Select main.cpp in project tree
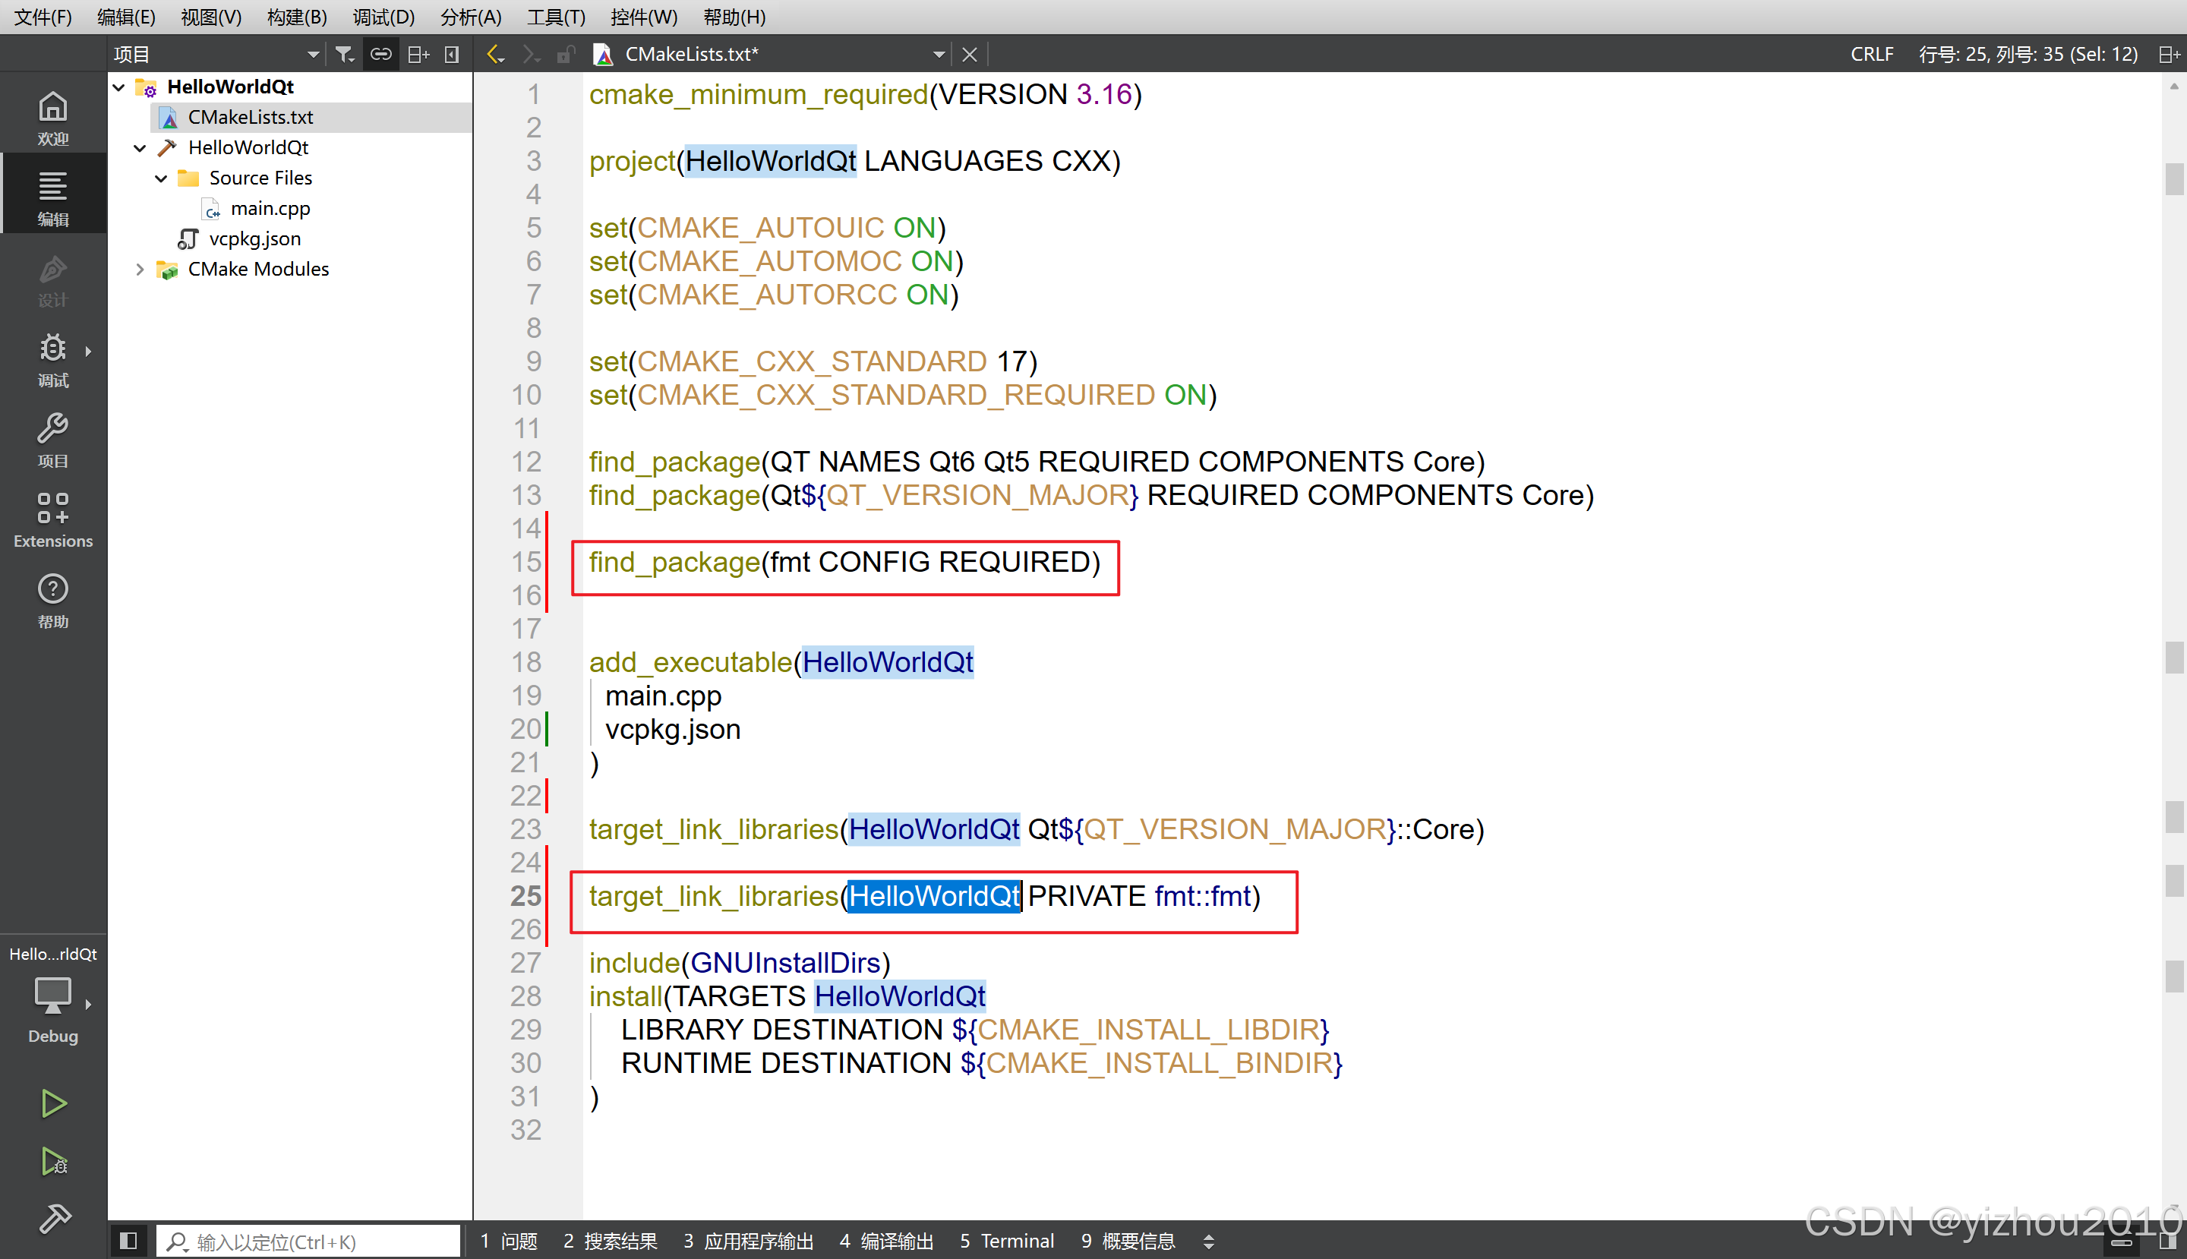The image size is (2187, 1259). pos(270,208)
